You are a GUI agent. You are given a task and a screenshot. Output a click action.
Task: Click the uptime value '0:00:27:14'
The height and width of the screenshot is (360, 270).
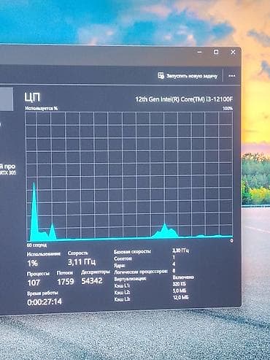point(45,302)
